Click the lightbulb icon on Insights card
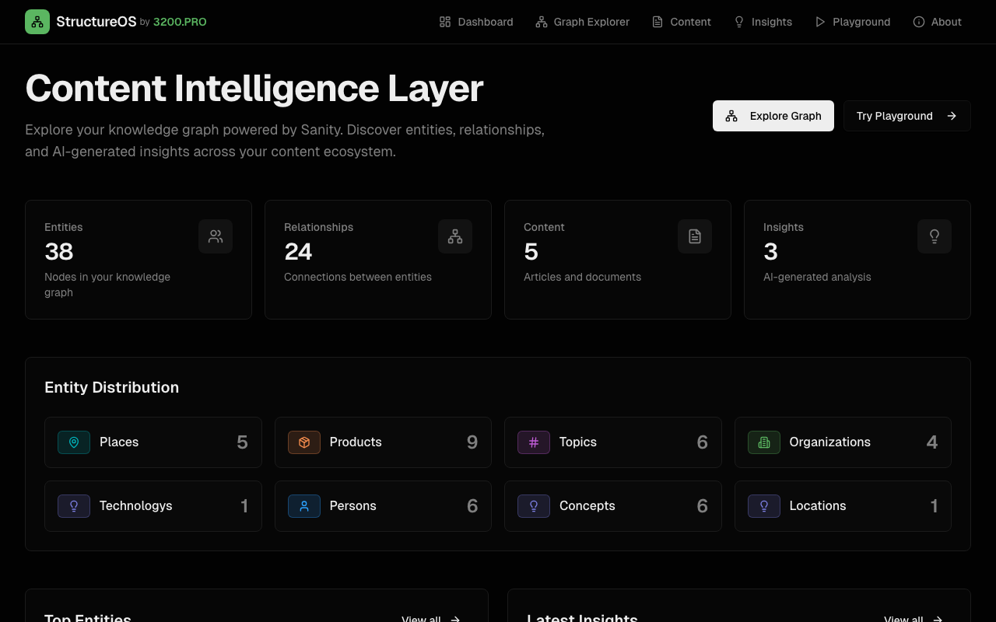The width and height of the screenshot is (996, 622). coord(935,236)
